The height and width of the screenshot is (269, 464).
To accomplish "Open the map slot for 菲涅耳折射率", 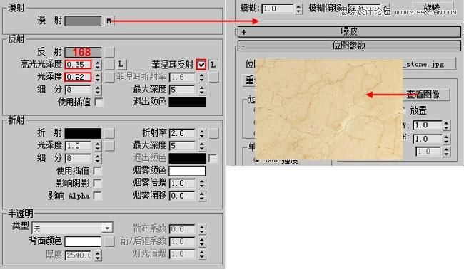I will pos(213,77).
